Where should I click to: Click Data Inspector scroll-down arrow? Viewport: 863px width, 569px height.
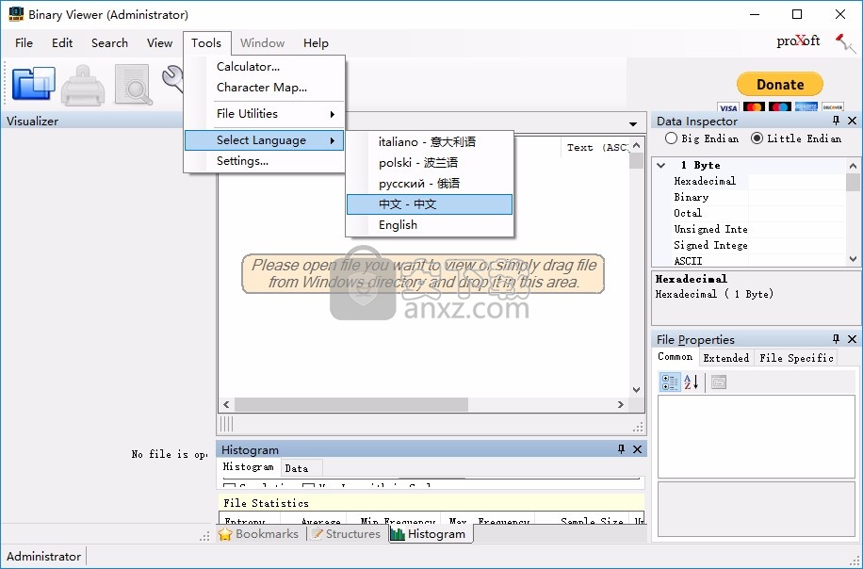pyautogui.click(x=853, y=259)
